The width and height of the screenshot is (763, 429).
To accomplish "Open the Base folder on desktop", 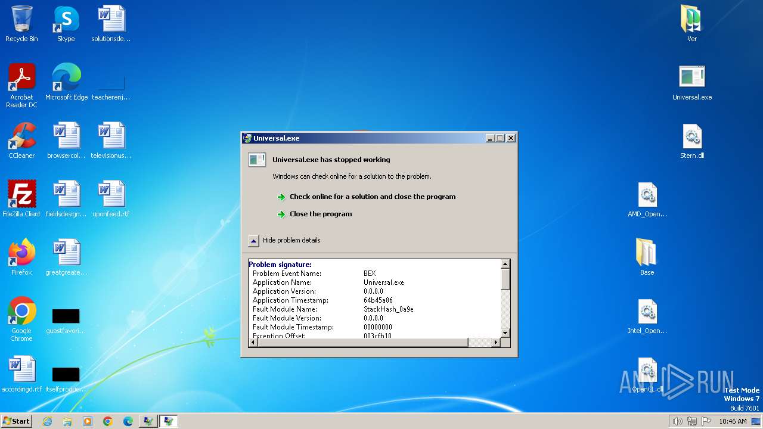I will click(x=647, y=257).
